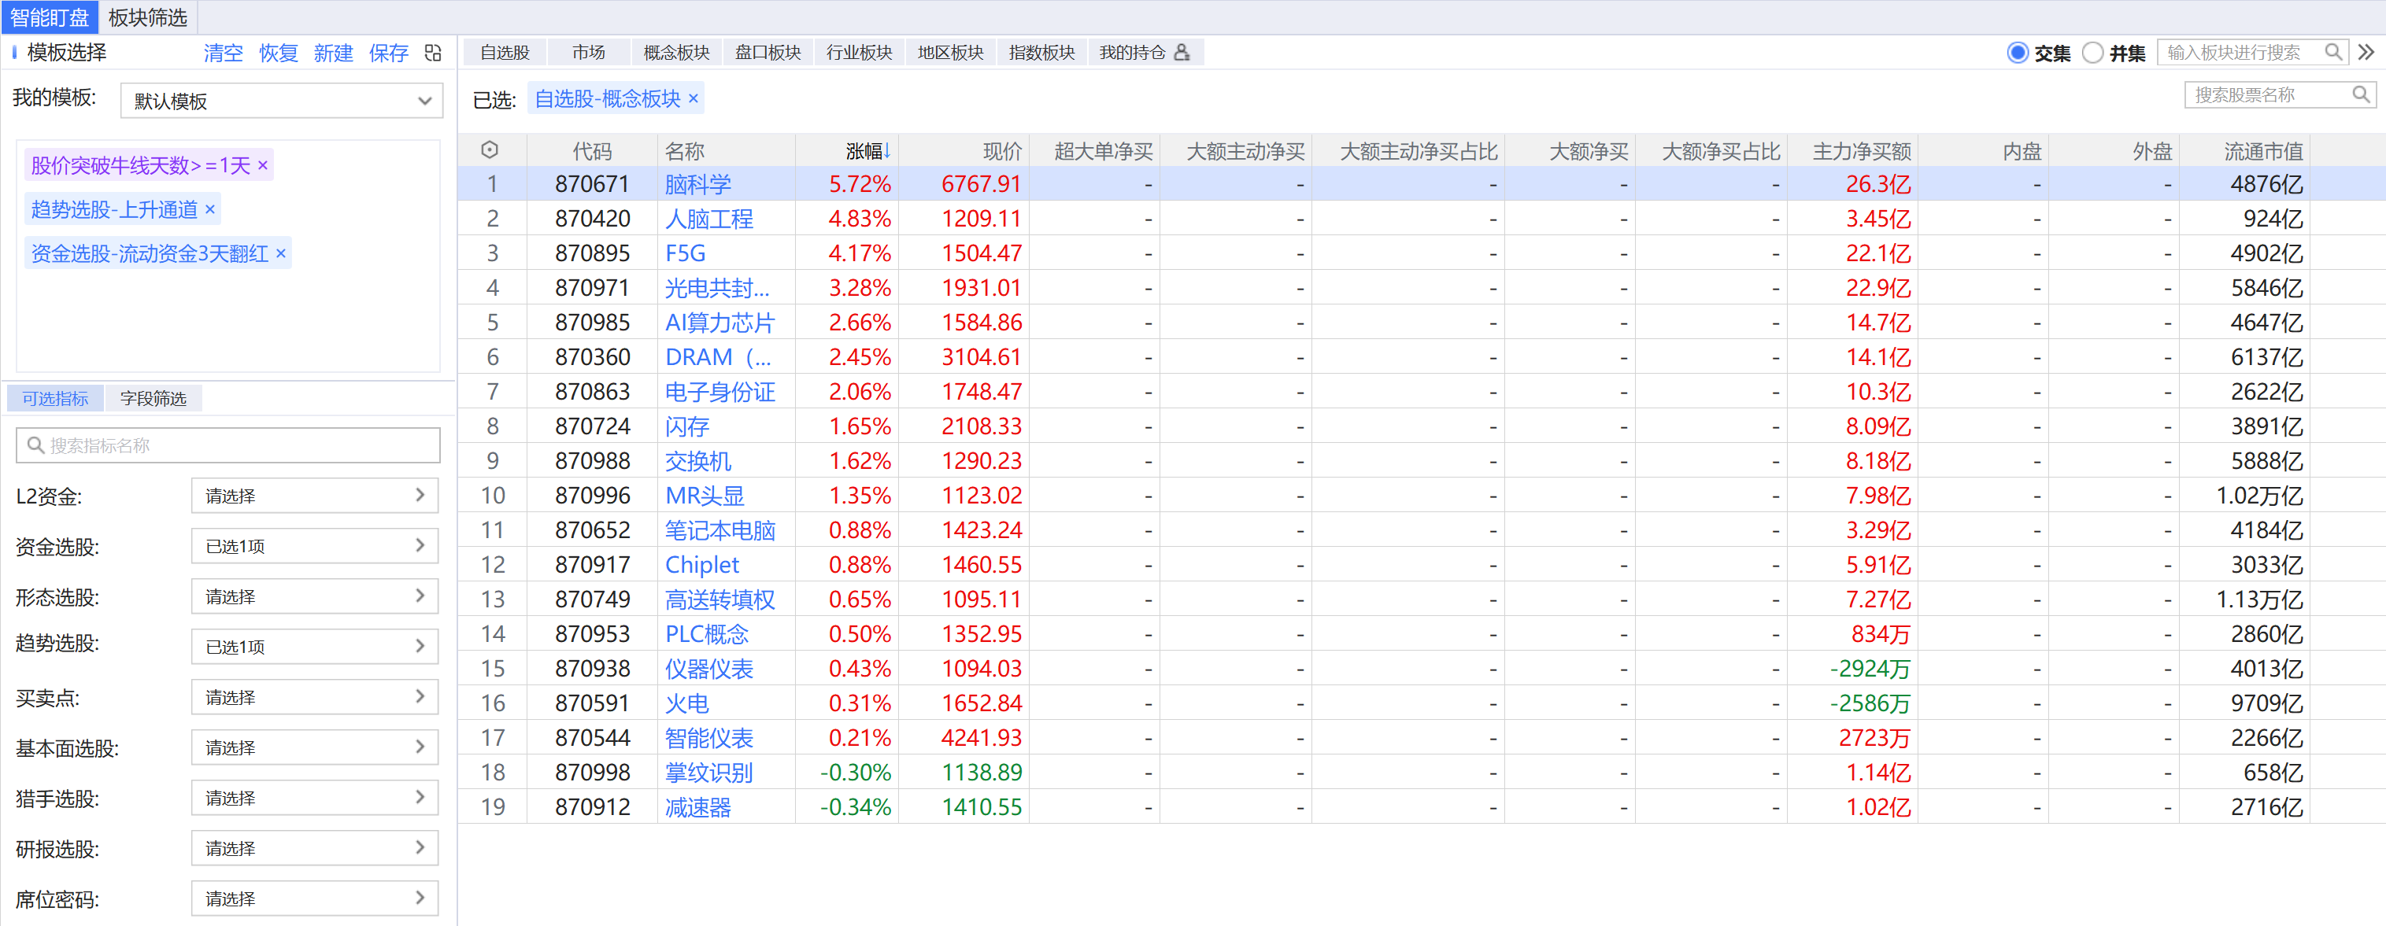The image size is (2386, 926).
Task: Open the 掌纹识别 sector link
Action: [x=709, y=773]
